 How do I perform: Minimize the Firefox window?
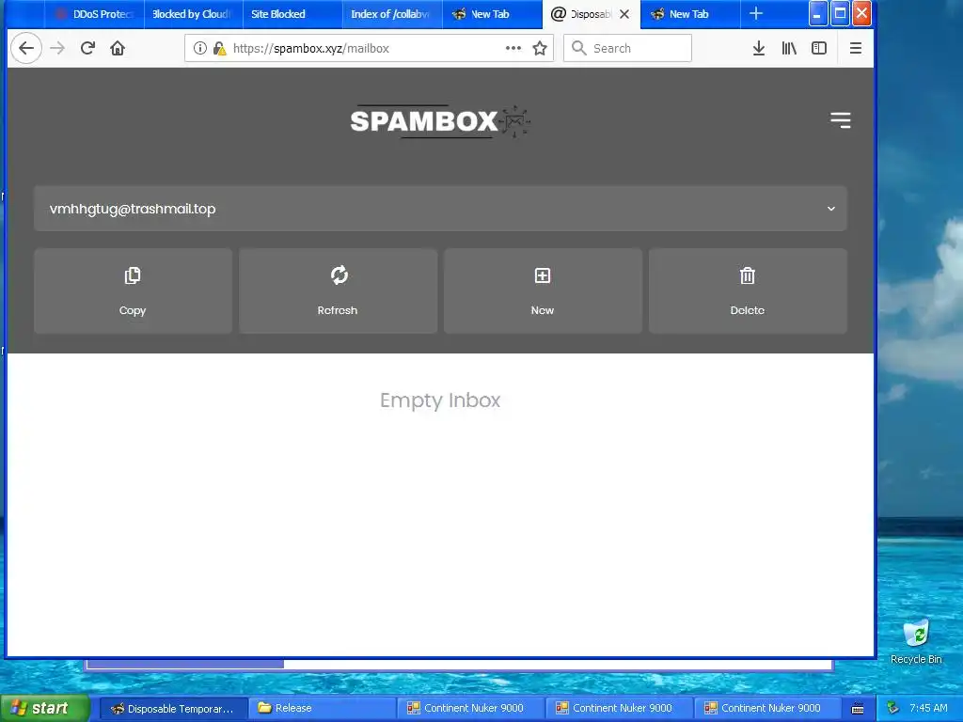pyautogui.click(x=818, y=13)
